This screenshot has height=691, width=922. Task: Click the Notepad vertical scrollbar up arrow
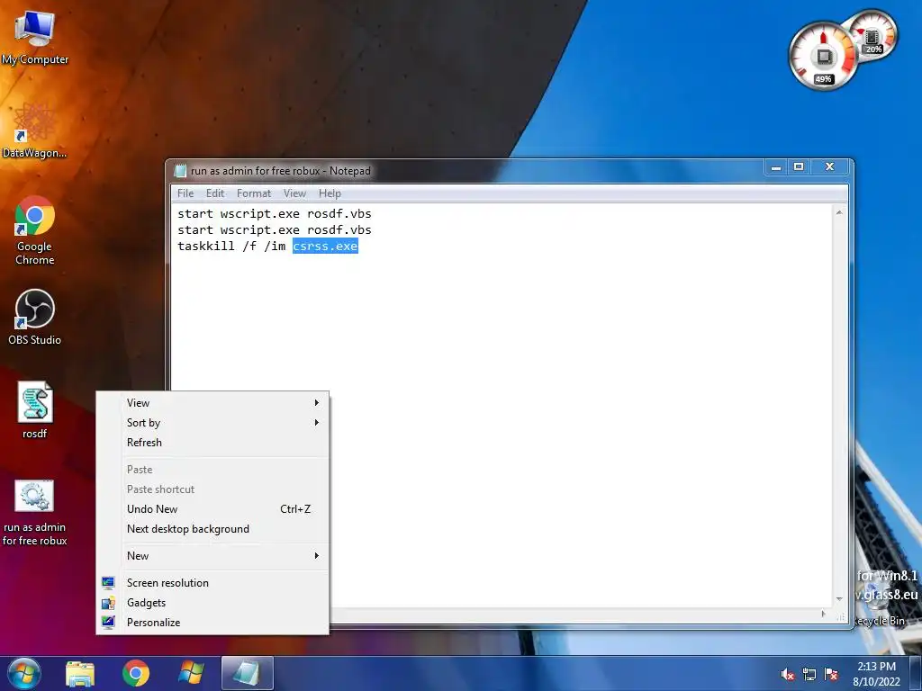click(839, 212)
